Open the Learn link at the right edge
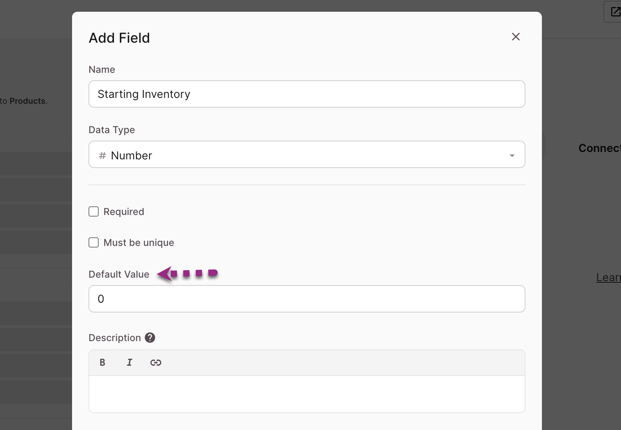Image resolution: width=621 pixels, height=430 pixels. 608,277
